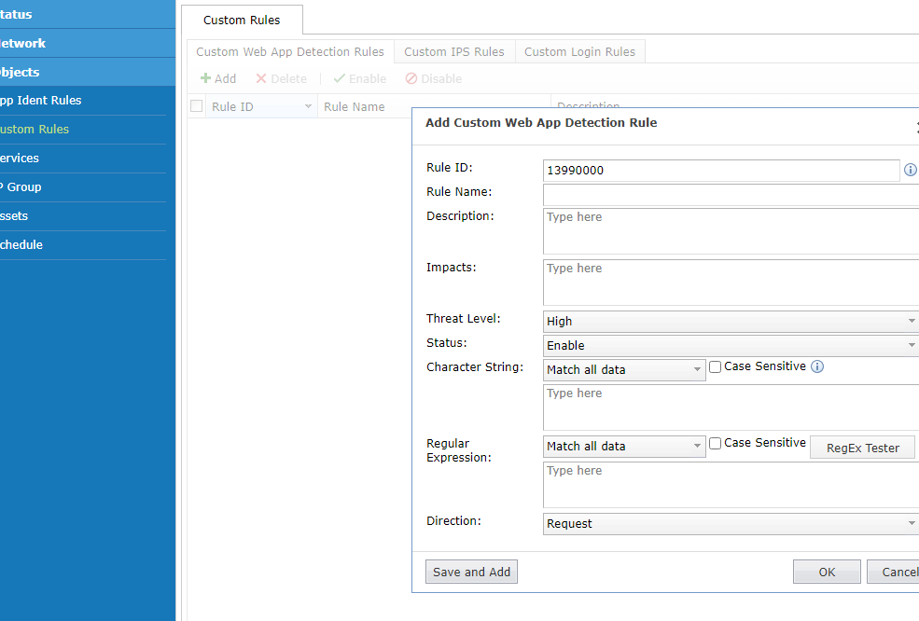This screenshot has width=919, height=621.
Task: Click the Enable checkmark toolbar item
Action: tap(360, 78)
